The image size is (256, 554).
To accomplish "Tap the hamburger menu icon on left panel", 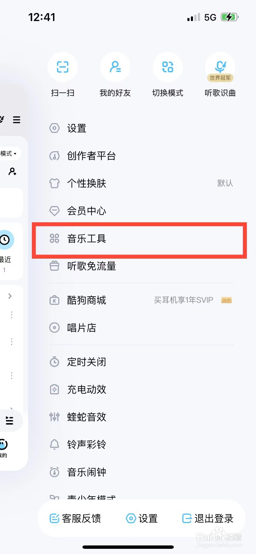I will [x=17, y=120].
